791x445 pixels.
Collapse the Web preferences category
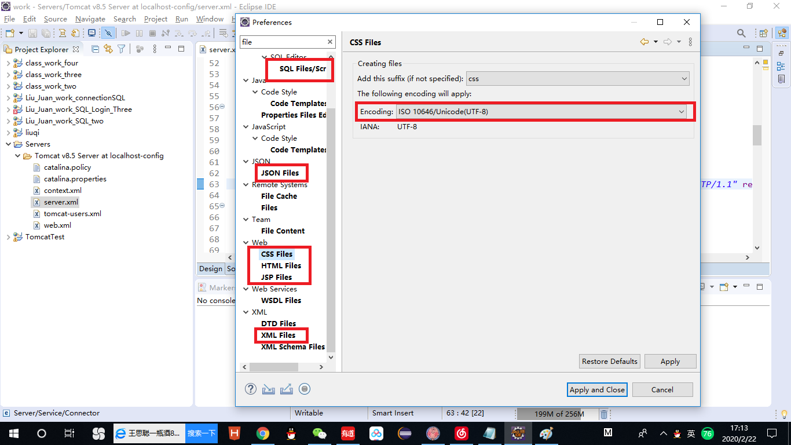click(x=246, y=243)
